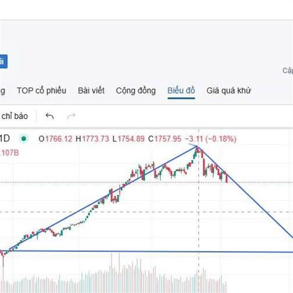
Task: Open the chỉ báo indicators menu
Action: 14,116
